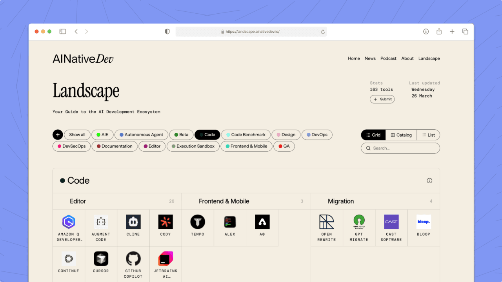Toggle the Safari sidebar icon
The height and width of the screenshot is (282, 502).
[63, 32]
